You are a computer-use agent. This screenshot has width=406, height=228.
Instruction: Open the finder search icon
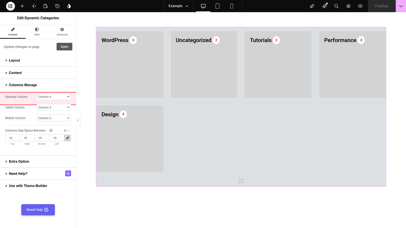pyautogui.click(x=336, y=6)
